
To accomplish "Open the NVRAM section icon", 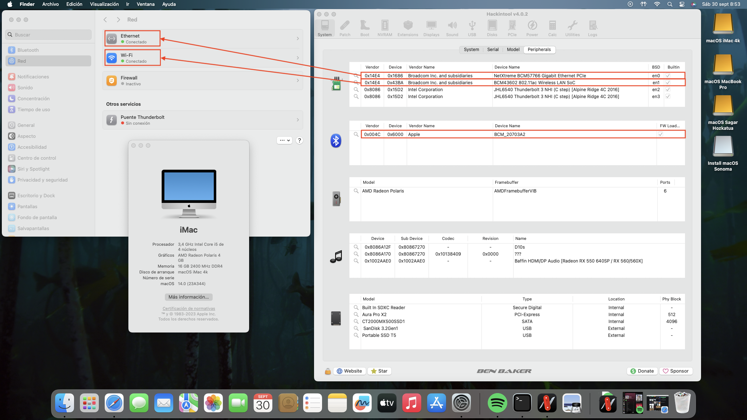I will [x=385, y=28].
